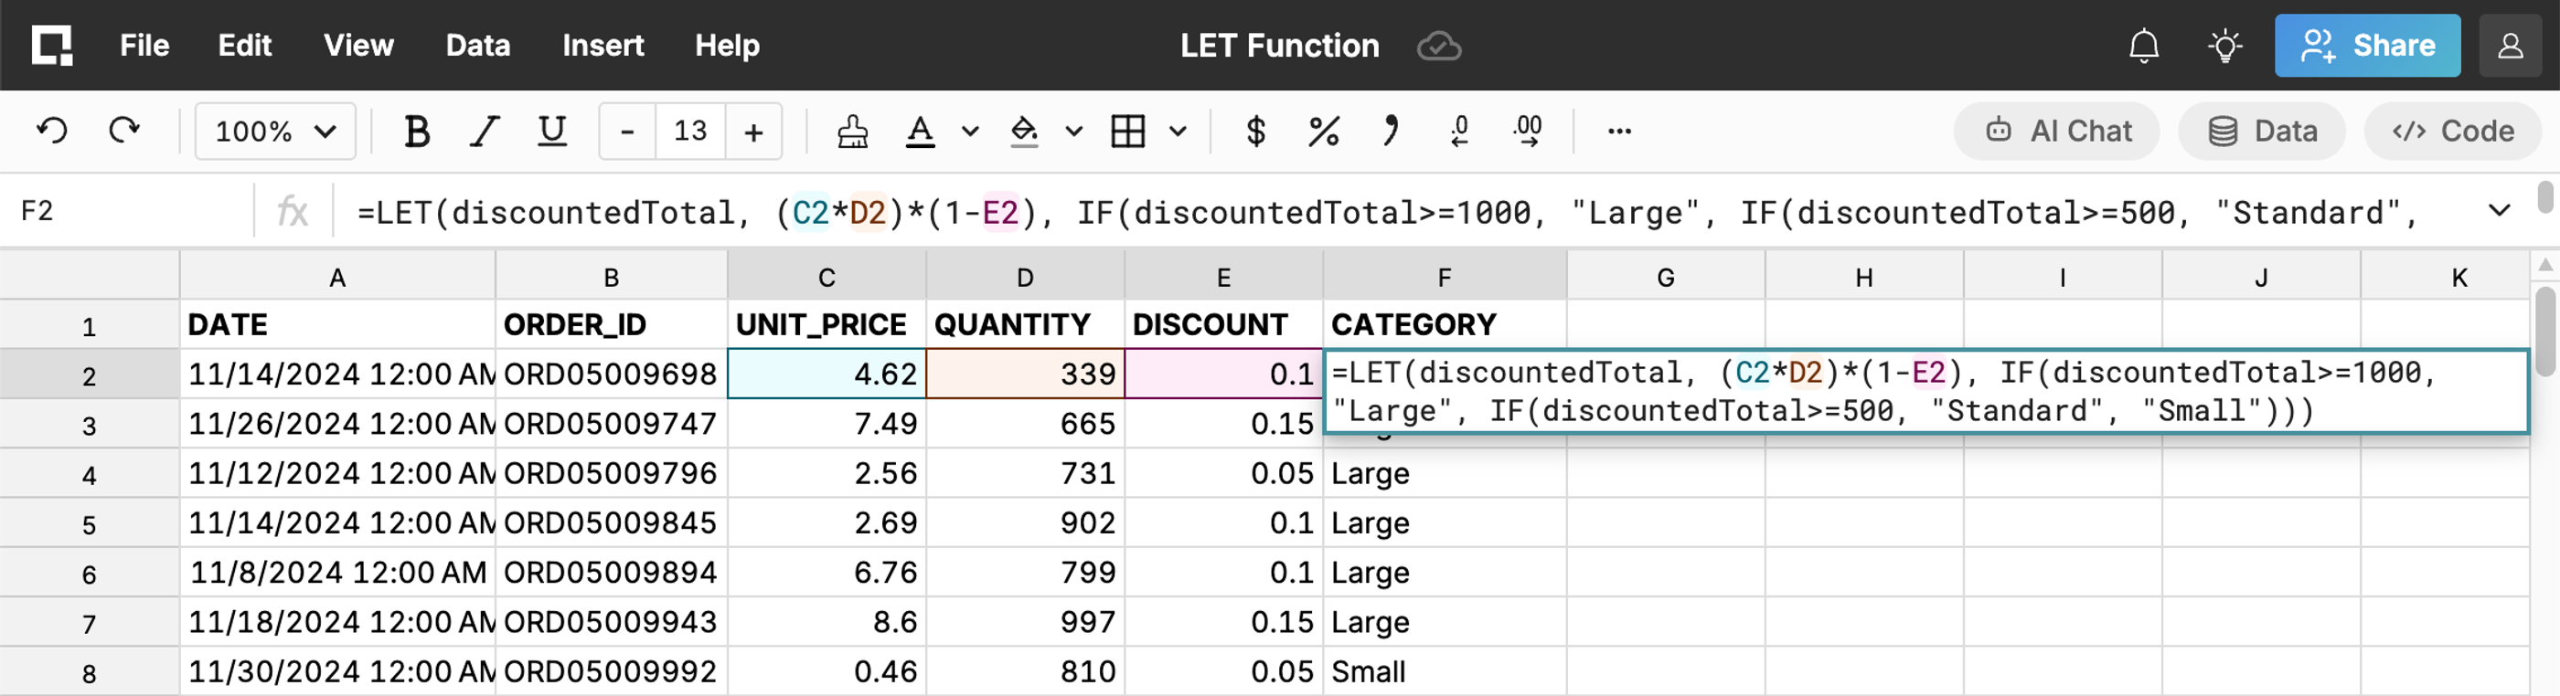The image size is (2560, 696).
Task: Select row 5 header
Action: [90, 523]
